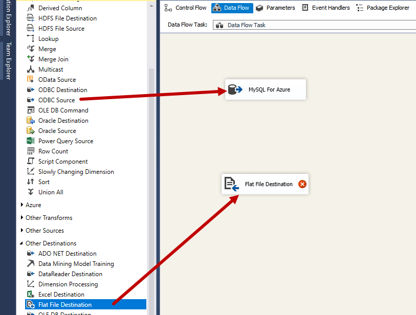Click the Union All transform icon

pos(31,192)
